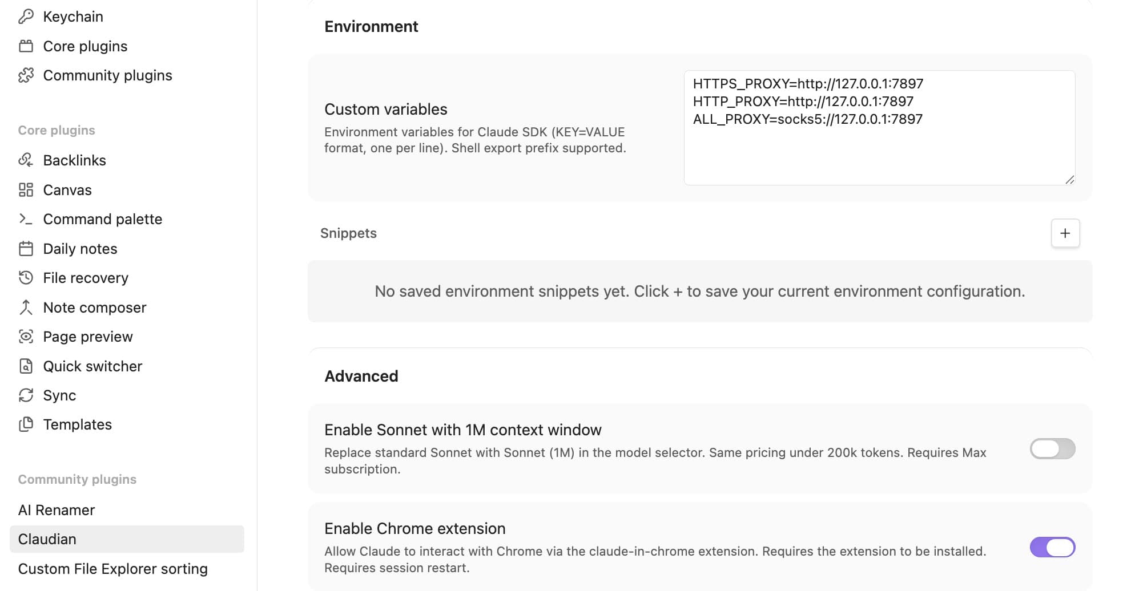The image size is (1135, 591).
Task: Click the Quick switcher file icon
Action: coord(26,366)
